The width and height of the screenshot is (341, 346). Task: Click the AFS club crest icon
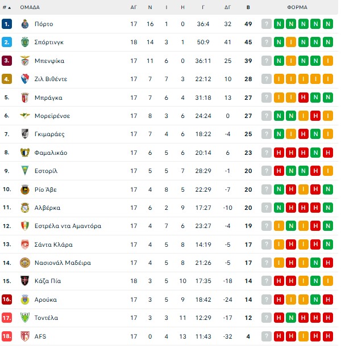[24, 336]
